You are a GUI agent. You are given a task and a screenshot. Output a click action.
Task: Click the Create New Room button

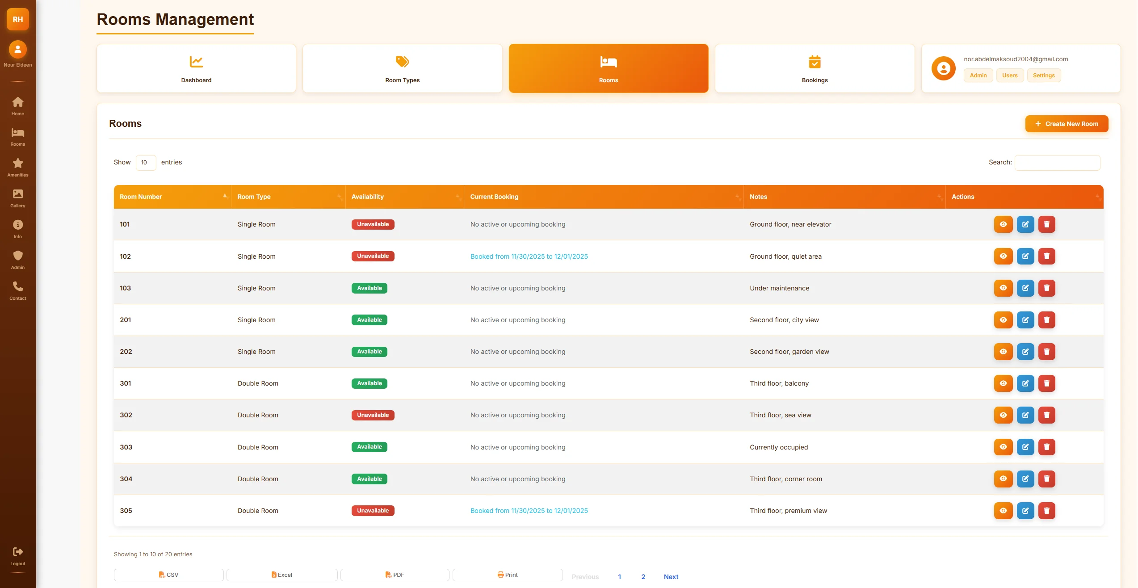[1066, 124]
